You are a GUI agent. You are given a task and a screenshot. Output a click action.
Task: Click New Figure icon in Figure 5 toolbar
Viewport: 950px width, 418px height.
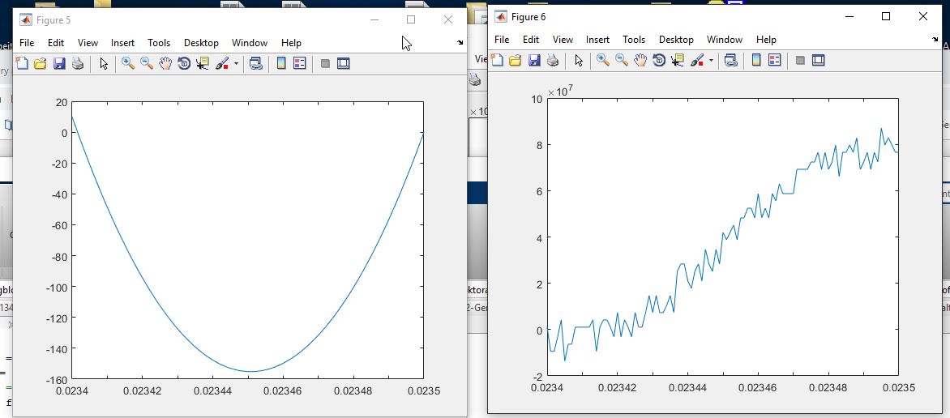click(x=22, y=63)
